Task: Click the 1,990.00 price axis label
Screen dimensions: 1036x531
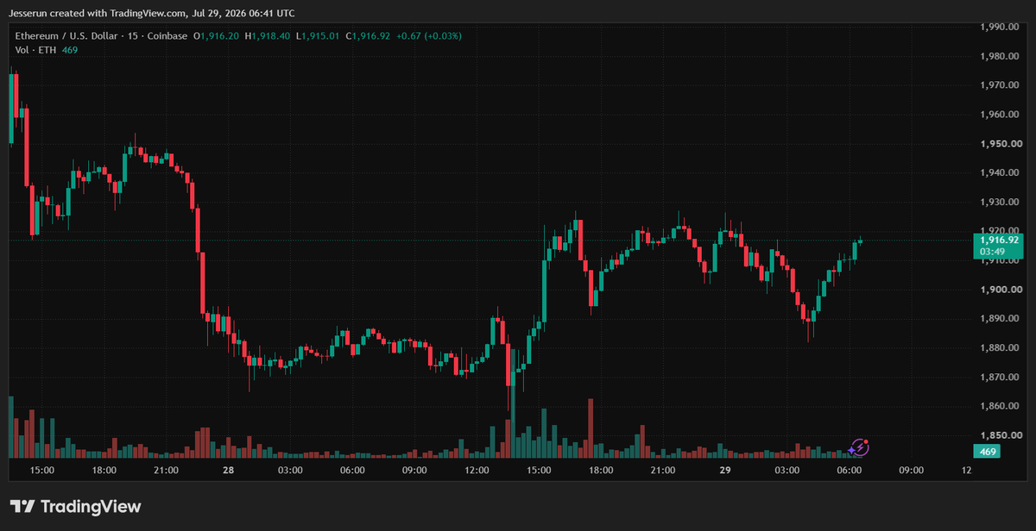Action: tap(1001, 27)
